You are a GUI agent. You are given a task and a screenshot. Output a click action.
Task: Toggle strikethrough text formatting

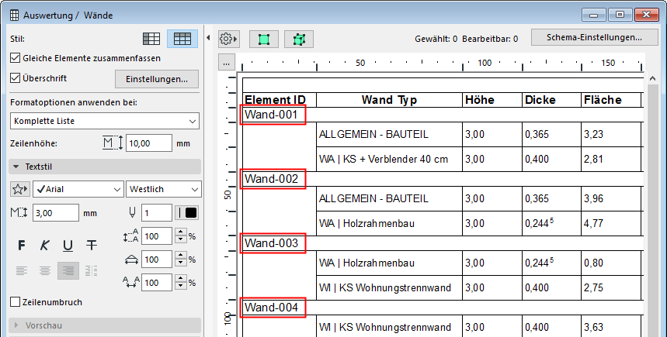click(x=91, y=246)
